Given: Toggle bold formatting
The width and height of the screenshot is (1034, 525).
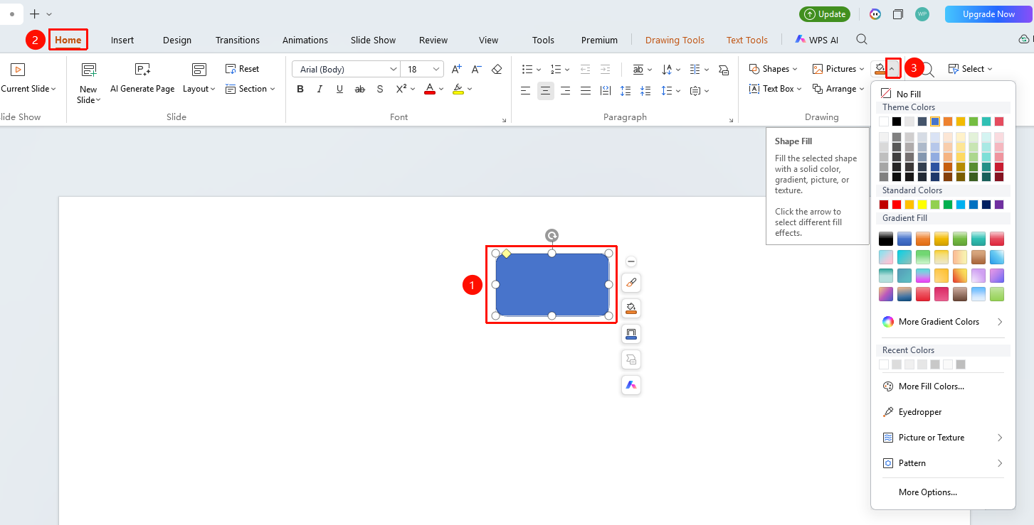Looking at the screenshot, I should pos(300,89).
